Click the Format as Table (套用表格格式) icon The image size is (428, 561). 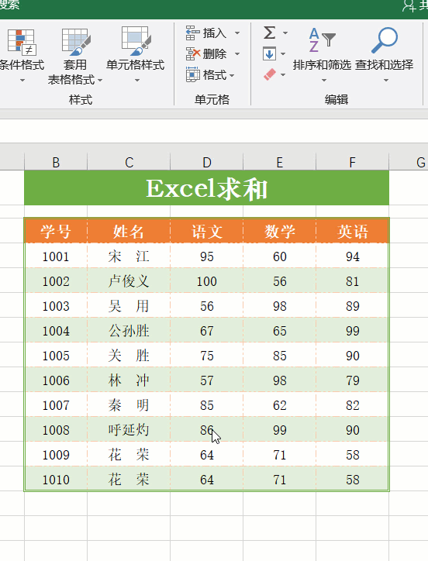coord(75,42)
